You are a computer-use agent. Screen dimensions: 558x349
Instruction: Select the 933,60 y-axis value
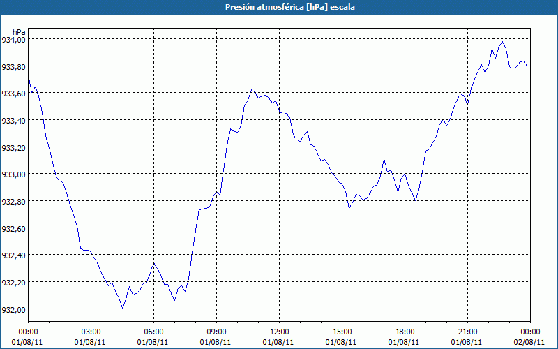[13, 94]
